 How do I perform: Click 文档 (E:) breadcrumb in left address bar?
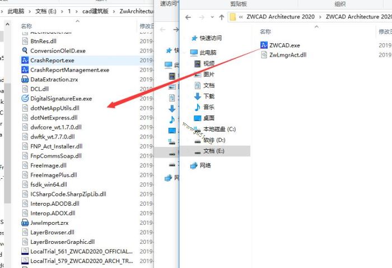[x=46, y=11]
